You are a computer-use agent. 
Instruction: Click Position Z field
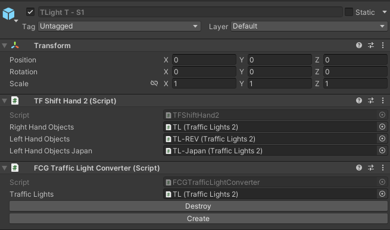(355, 60)
